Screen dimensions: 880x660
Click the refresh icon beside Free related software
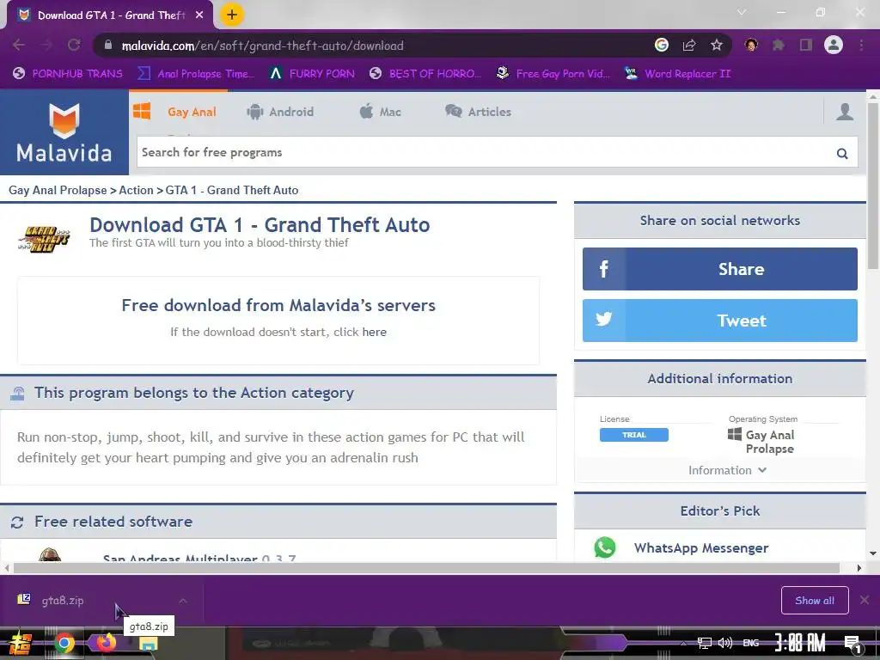[x=17, y=522]
